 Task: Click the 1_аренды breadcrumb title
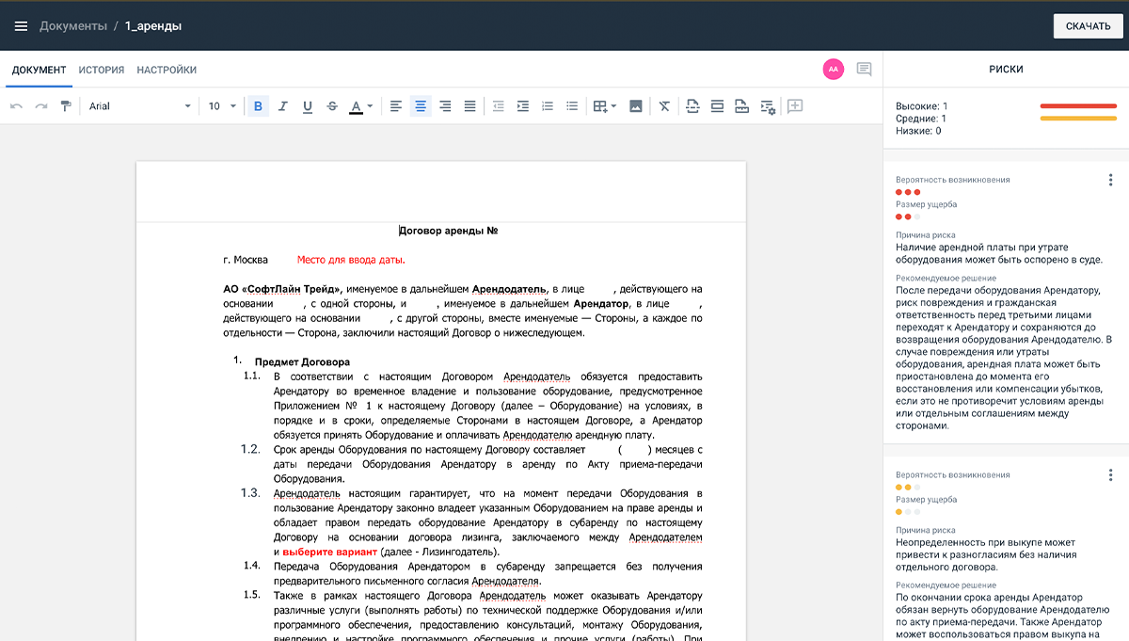click(153, 25)
